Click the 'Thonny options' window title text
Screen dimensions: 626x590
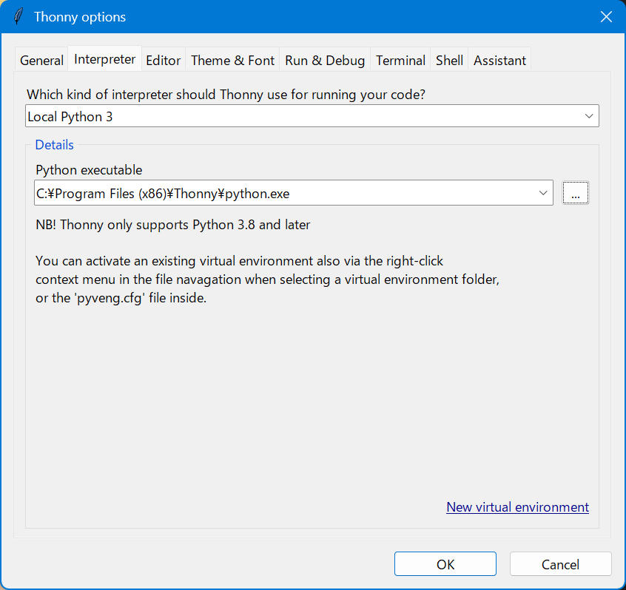(80, 17)
